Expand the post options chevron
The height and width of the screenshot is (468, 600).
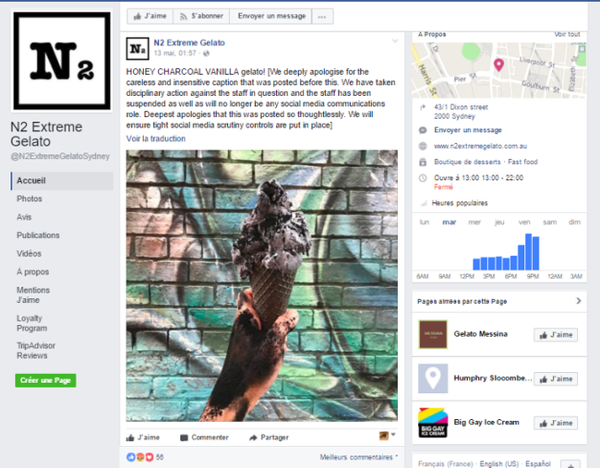pos(395,41)
